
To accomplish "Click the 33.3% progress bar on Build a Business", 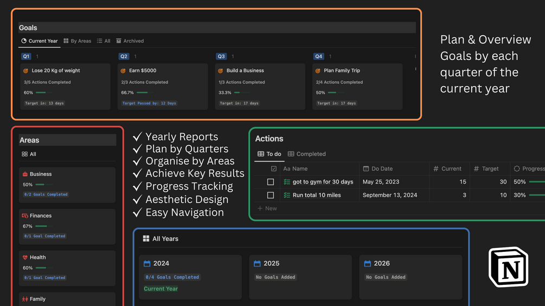I will 242,93.
